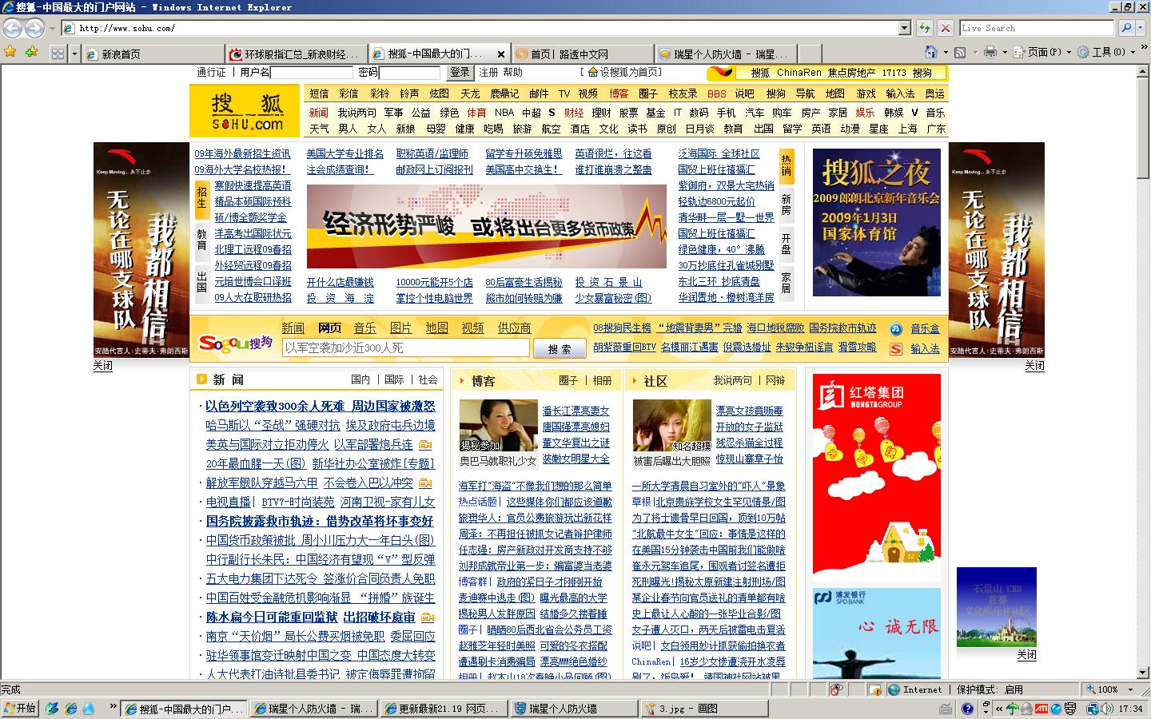The height and width of the screenshot is (719, 1151).
Task: Click the scrollbar down arrow
Action: point(1143,673)
